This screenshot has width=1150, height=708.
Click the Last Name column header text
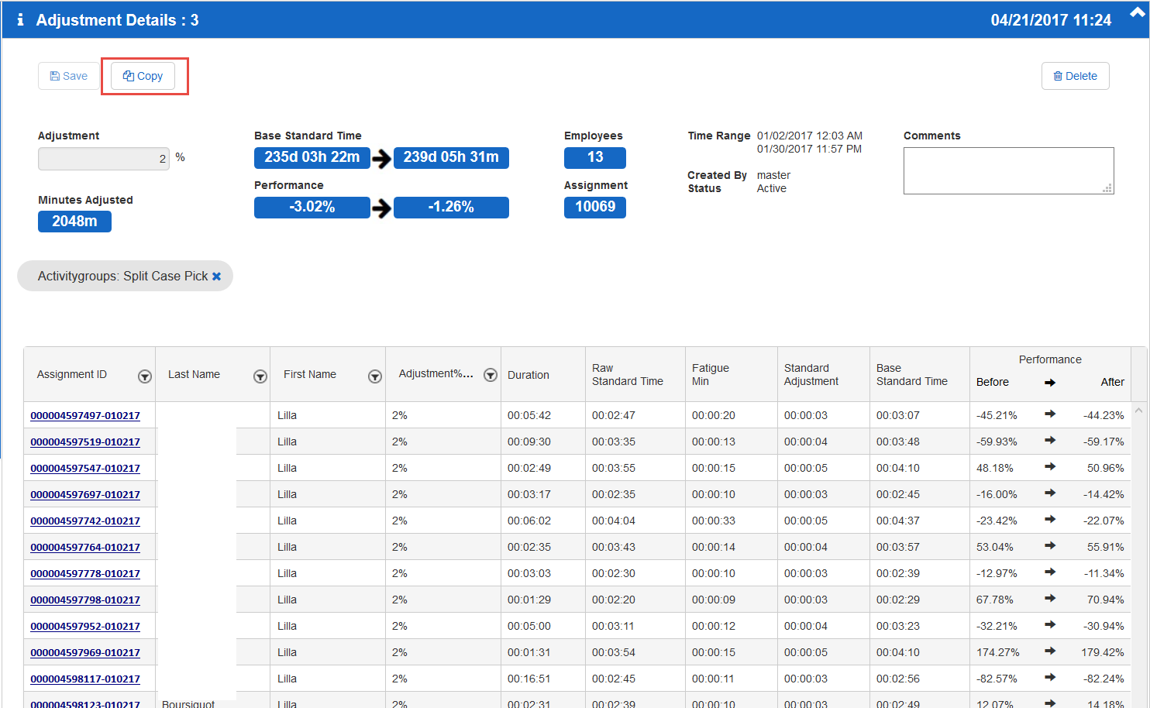pyautogui.click(x=194, y=375)
